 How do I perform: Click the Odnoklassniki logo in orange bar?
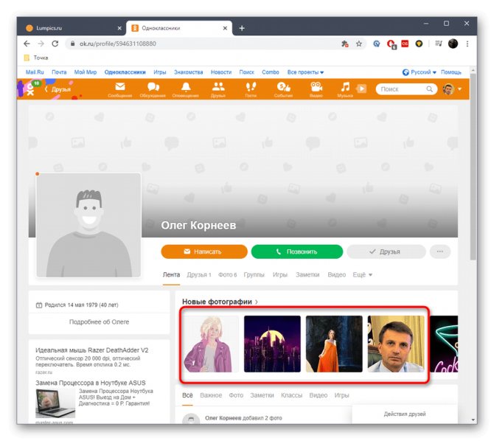pyautogui.click(x=30, y=88)
